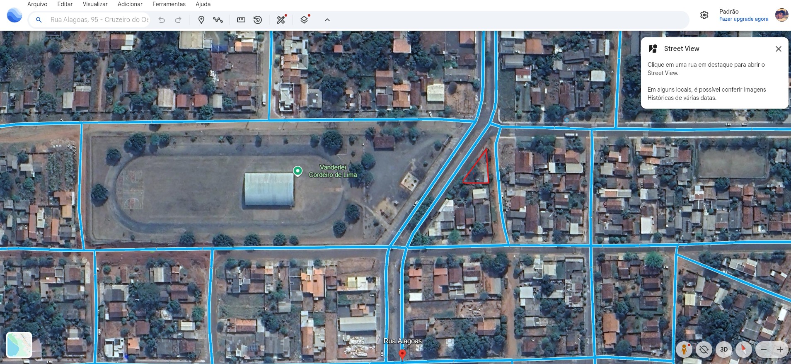Undo the last action

[162, 20]
